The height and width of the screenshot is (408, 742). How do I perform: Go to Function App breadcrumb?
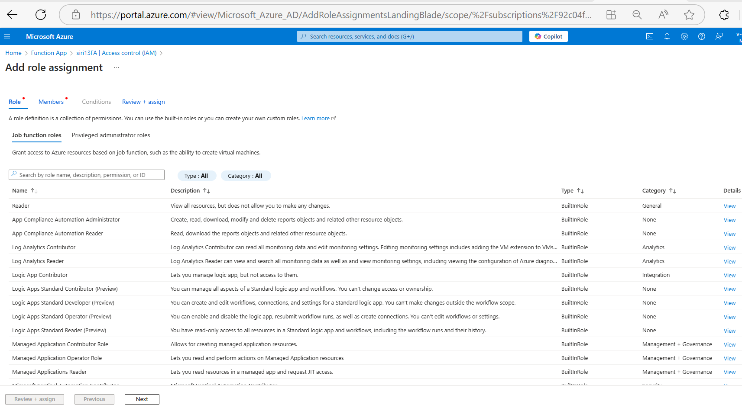[x=49, y=53]
